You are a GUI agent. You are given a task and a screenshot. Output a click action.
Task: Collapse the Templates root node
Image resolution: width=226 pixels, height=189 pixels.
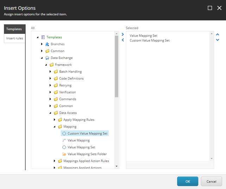coord(38,37)
